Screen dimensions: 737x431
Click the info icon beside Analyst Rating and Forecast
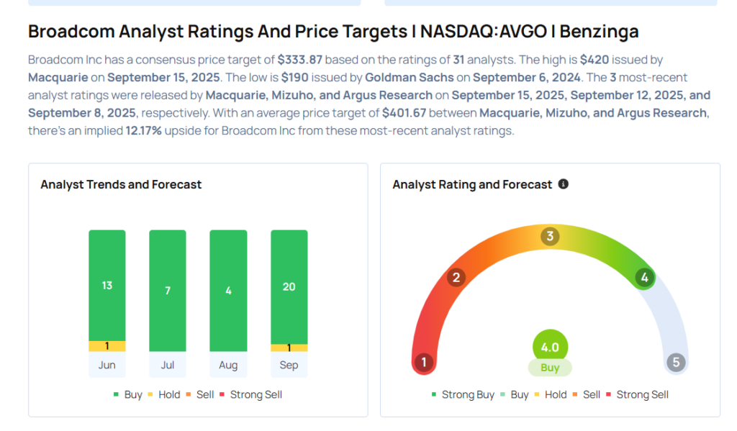[564, 184]
